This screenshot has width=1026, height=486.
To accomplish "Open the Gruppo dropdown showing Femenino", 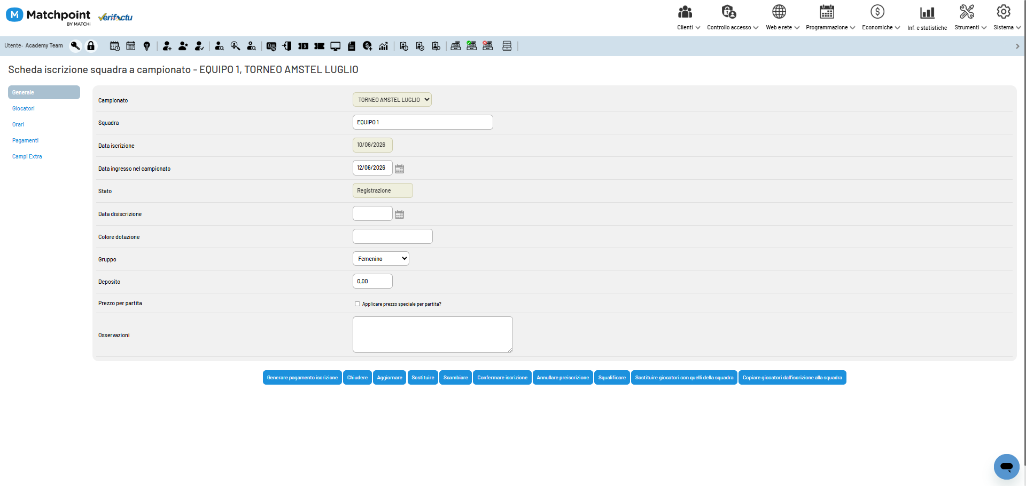I will click(381, 259).
